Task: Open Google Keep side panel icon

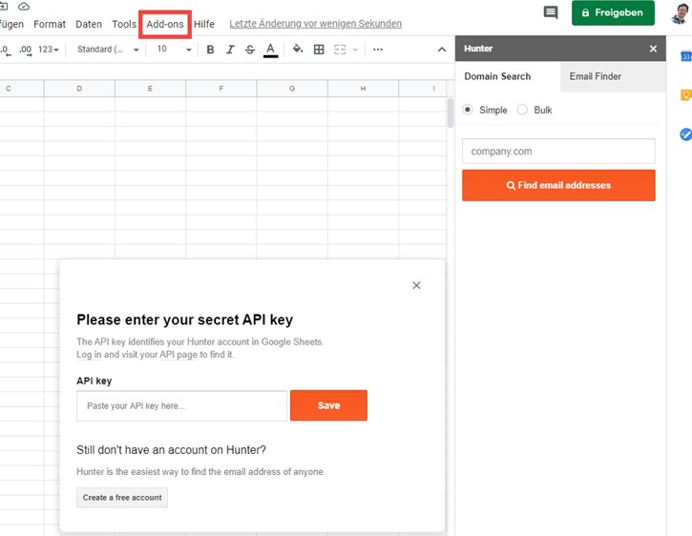Action: pyautogui.click(x=686, y=94)
